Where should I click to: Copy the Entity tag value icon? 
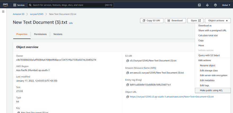pyautogui.click(x=127, y=85)
